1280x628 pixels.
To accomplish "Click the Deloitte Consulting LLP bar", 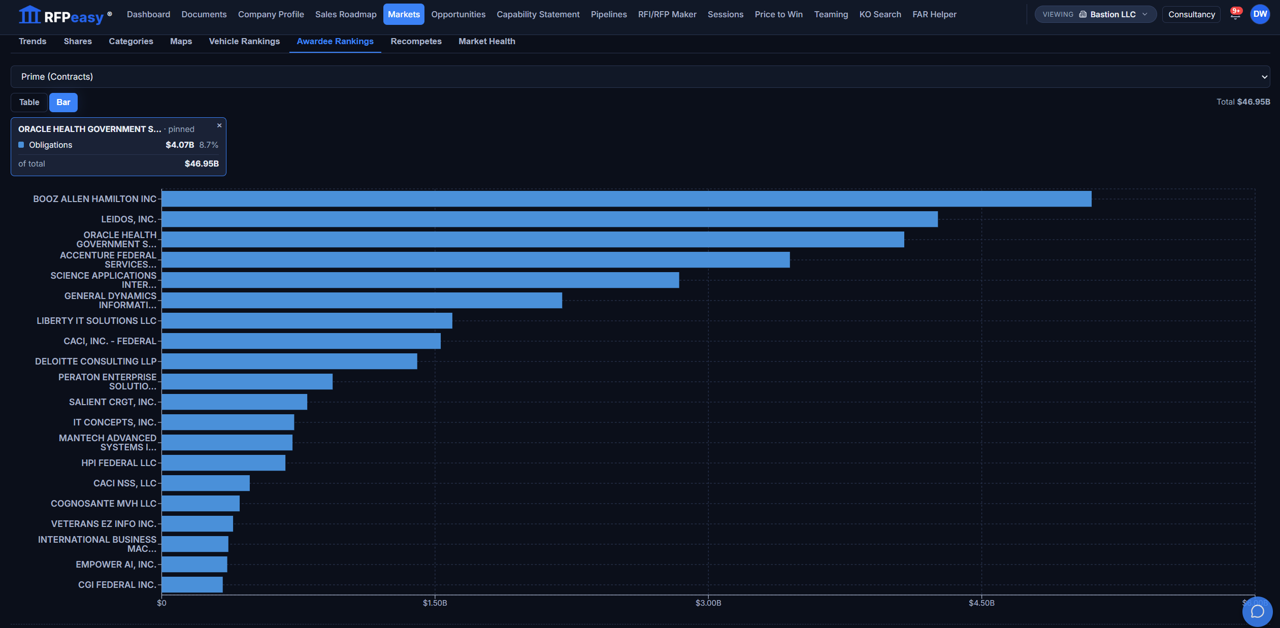I will pyautogui.click(x=289, y=361).
